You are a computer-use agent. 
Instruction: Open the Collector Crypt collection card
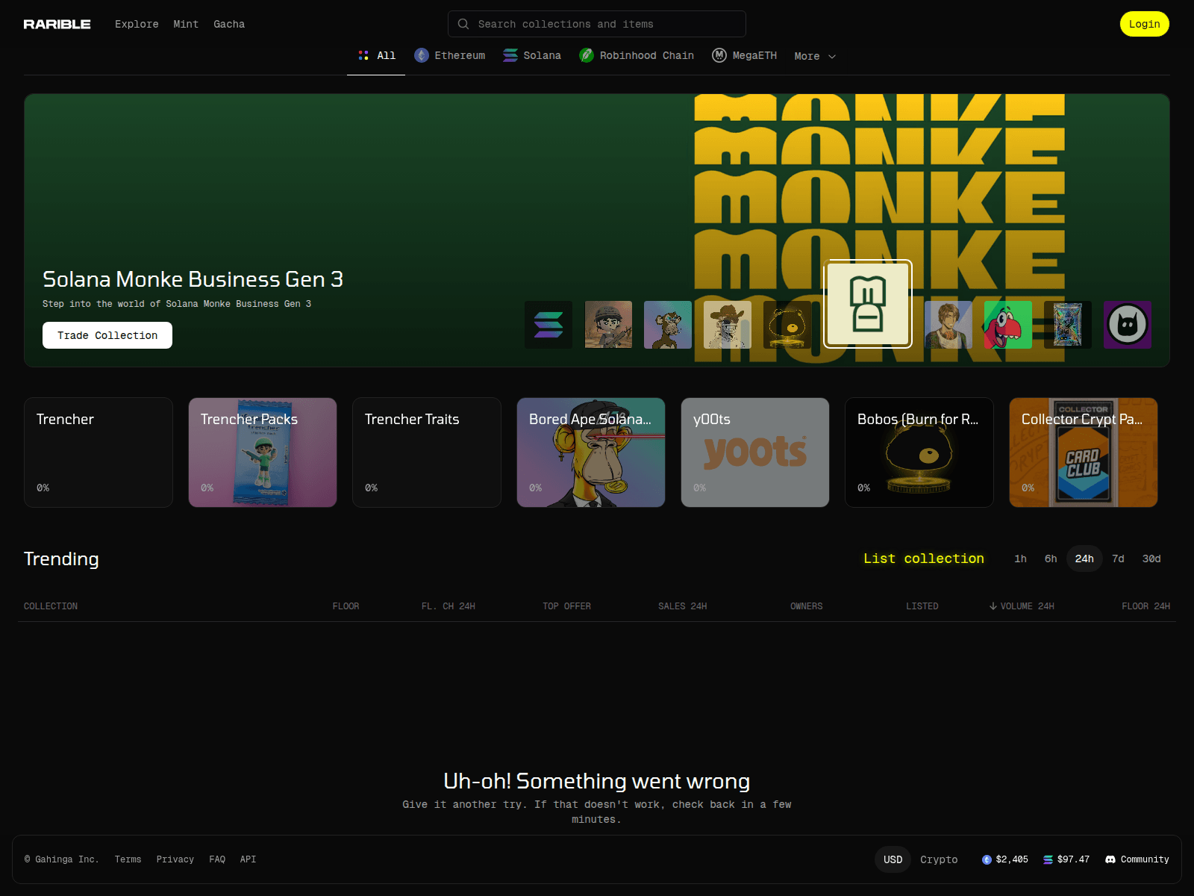pos(1084,452)
